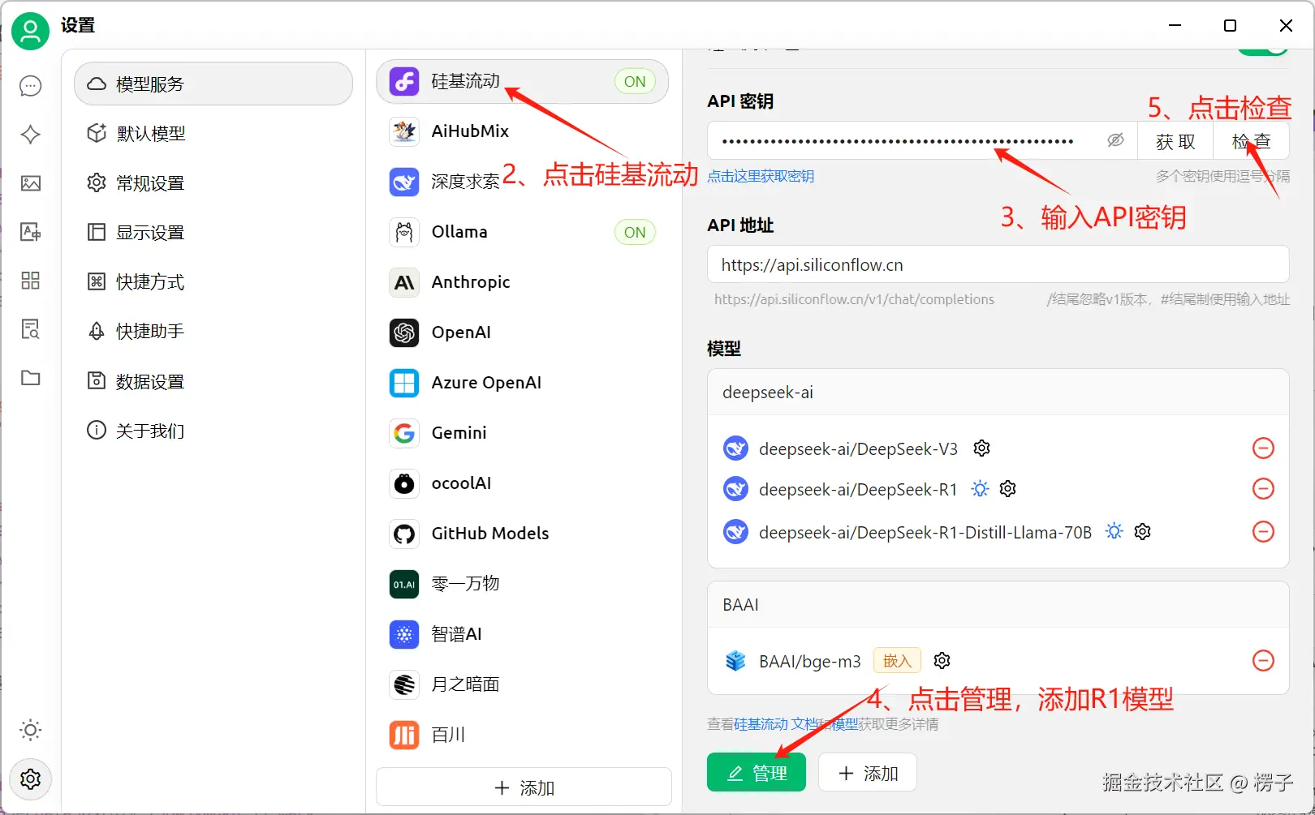The height and width of the screenshot is (815, 1315).
Task: Open the 点击这里获取密钥 link
Action: (761, 176)
